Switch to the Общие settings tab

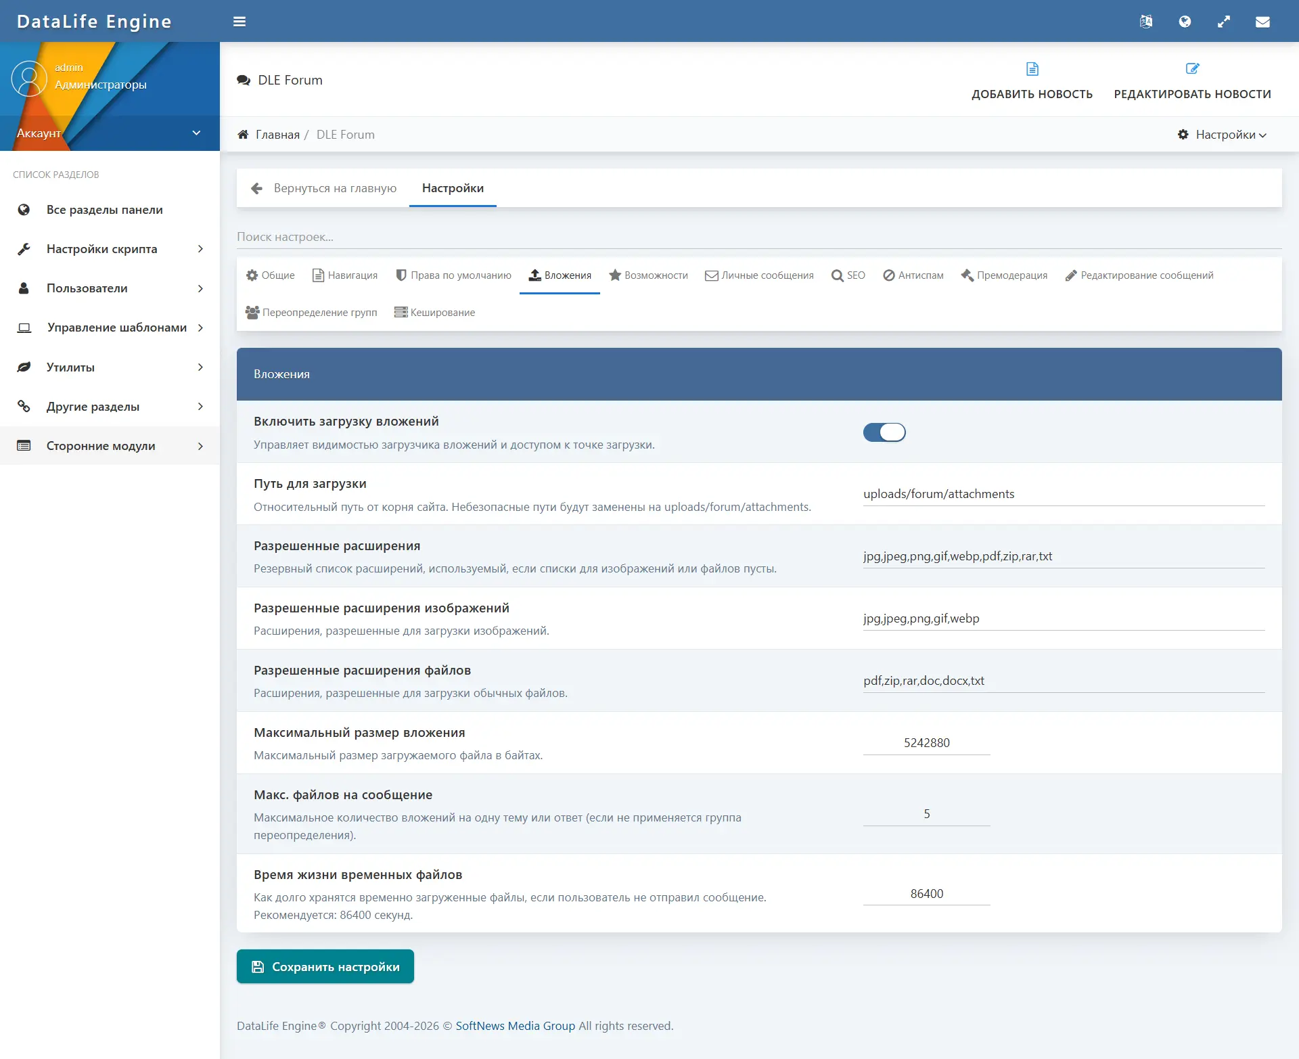pos(270,275)
